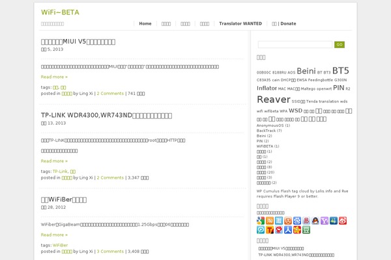
Task: Share via the blue Tianya icon
Action: click(279, 221)
